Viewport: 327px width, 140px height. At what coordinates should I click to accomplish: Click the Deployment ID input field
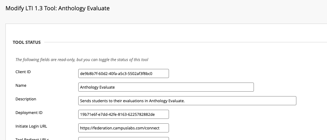pyautogui.click(x=123, y=114)
